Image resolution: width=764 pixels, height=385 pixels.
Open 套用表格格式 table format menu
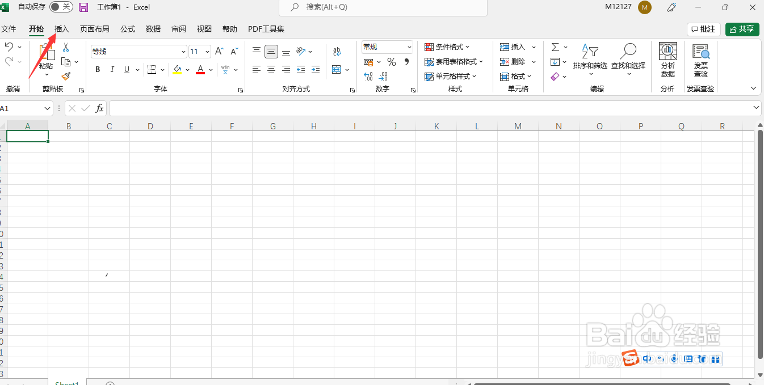454,62
